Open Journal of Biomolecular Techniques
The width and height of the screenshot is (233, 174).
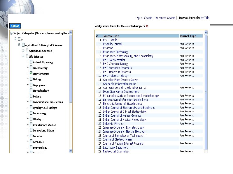coord(123,136)
